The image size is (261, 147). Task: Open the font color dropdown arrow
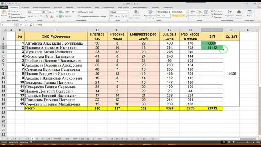pos(53,16)
